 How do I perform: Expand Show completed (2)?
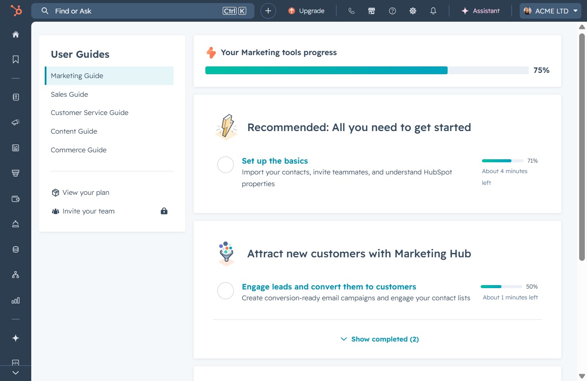click(x=379, y=339)
